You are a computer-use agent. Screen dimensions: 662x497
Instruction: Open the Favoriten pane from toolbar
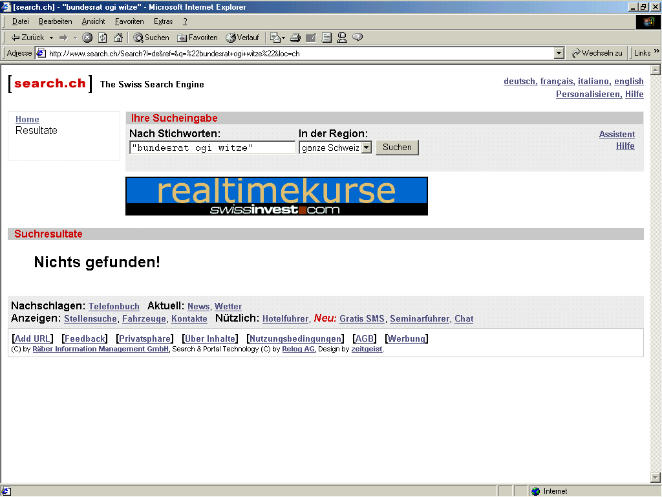pyautogui.click(x=198, y=38)
